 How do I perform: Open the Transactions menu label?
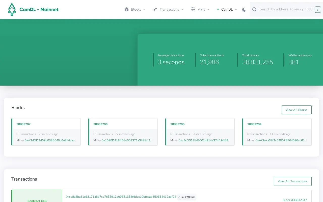[x=170, y=9]
